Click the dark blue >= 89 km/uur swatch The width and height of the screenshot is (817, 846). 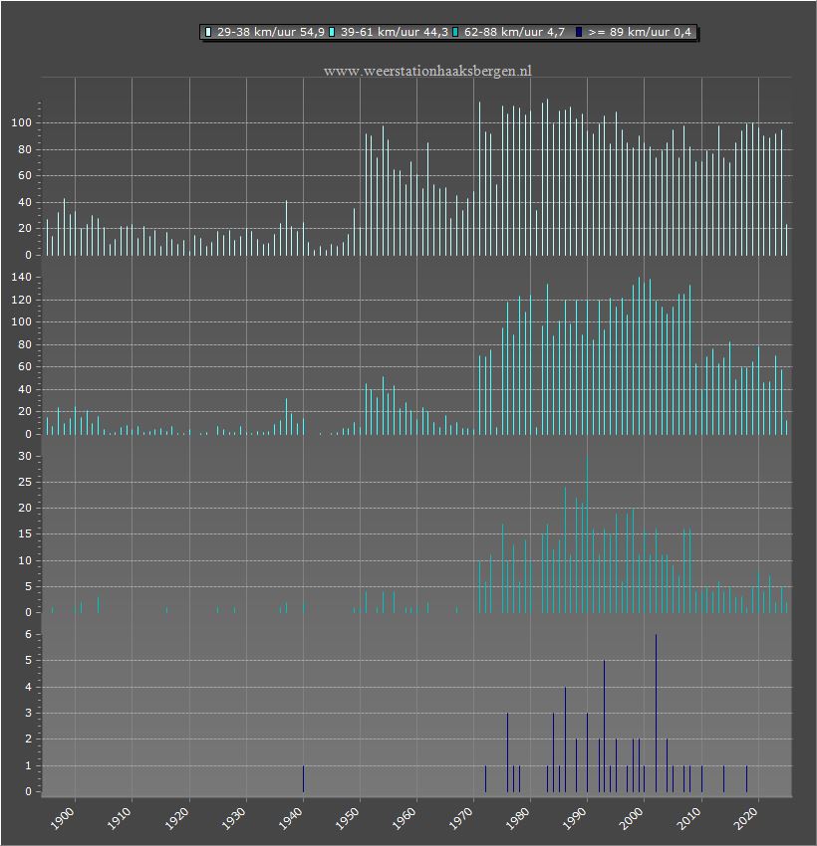tap(578, 33)
